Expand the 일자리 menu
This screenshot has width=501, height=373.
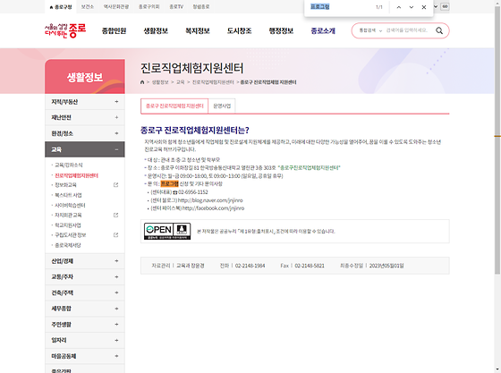85,340
